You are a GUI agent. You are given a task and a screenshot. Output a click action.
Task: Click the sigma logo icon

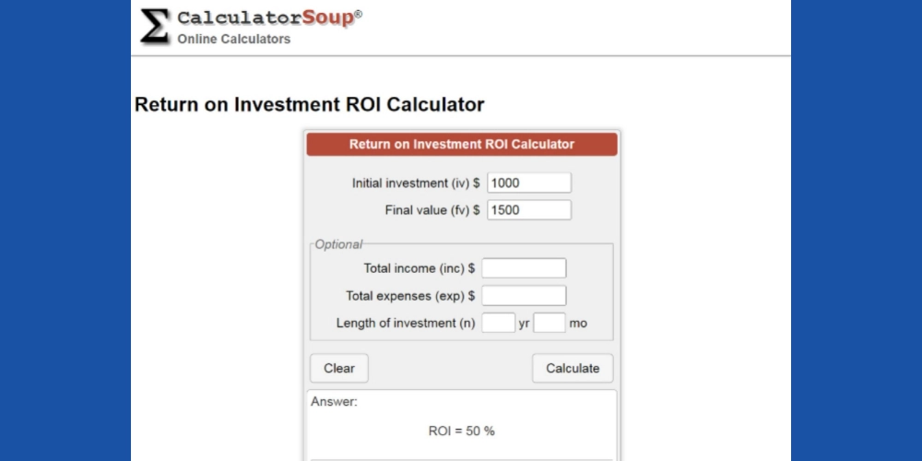coord(154,26)
